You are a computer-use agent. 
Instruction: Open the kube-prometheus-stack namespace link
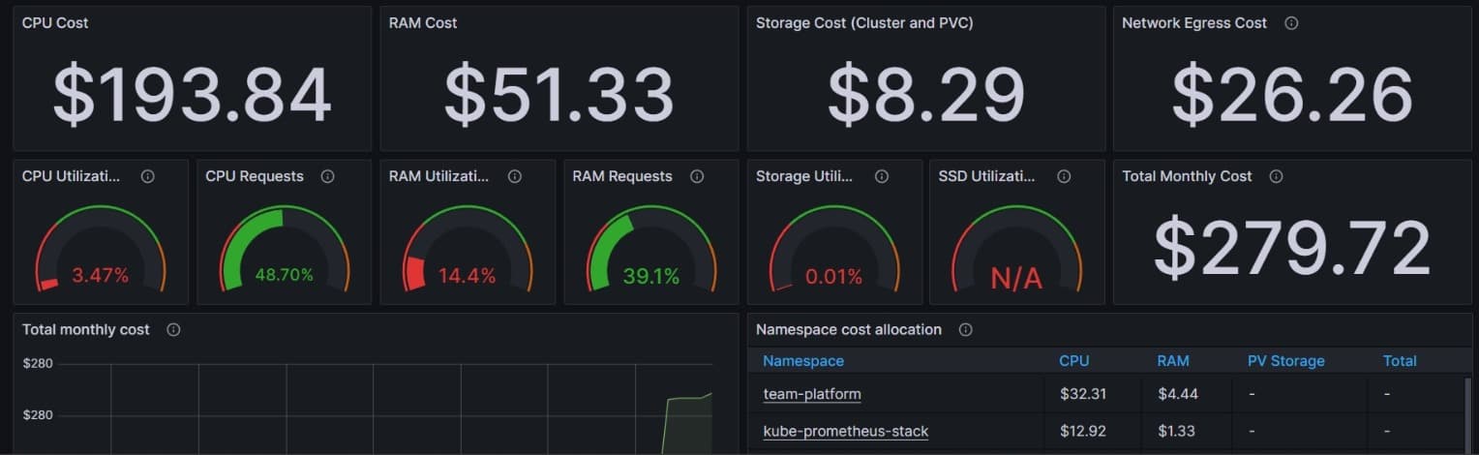(845, 431)
